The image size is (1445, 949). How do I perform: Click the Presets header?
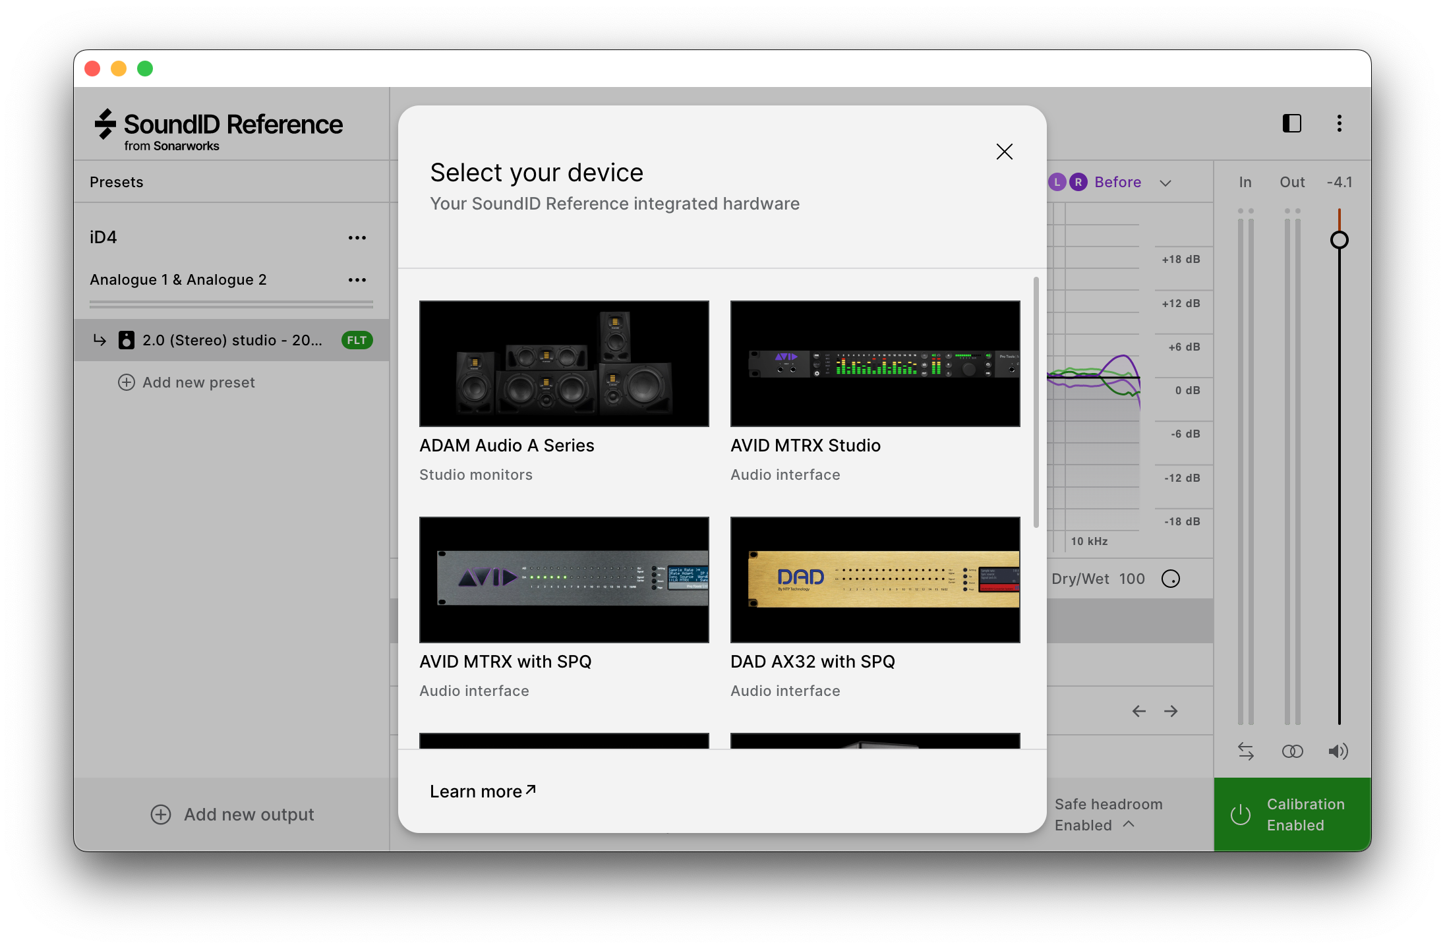pyautogui.click(x=117, y=182)
